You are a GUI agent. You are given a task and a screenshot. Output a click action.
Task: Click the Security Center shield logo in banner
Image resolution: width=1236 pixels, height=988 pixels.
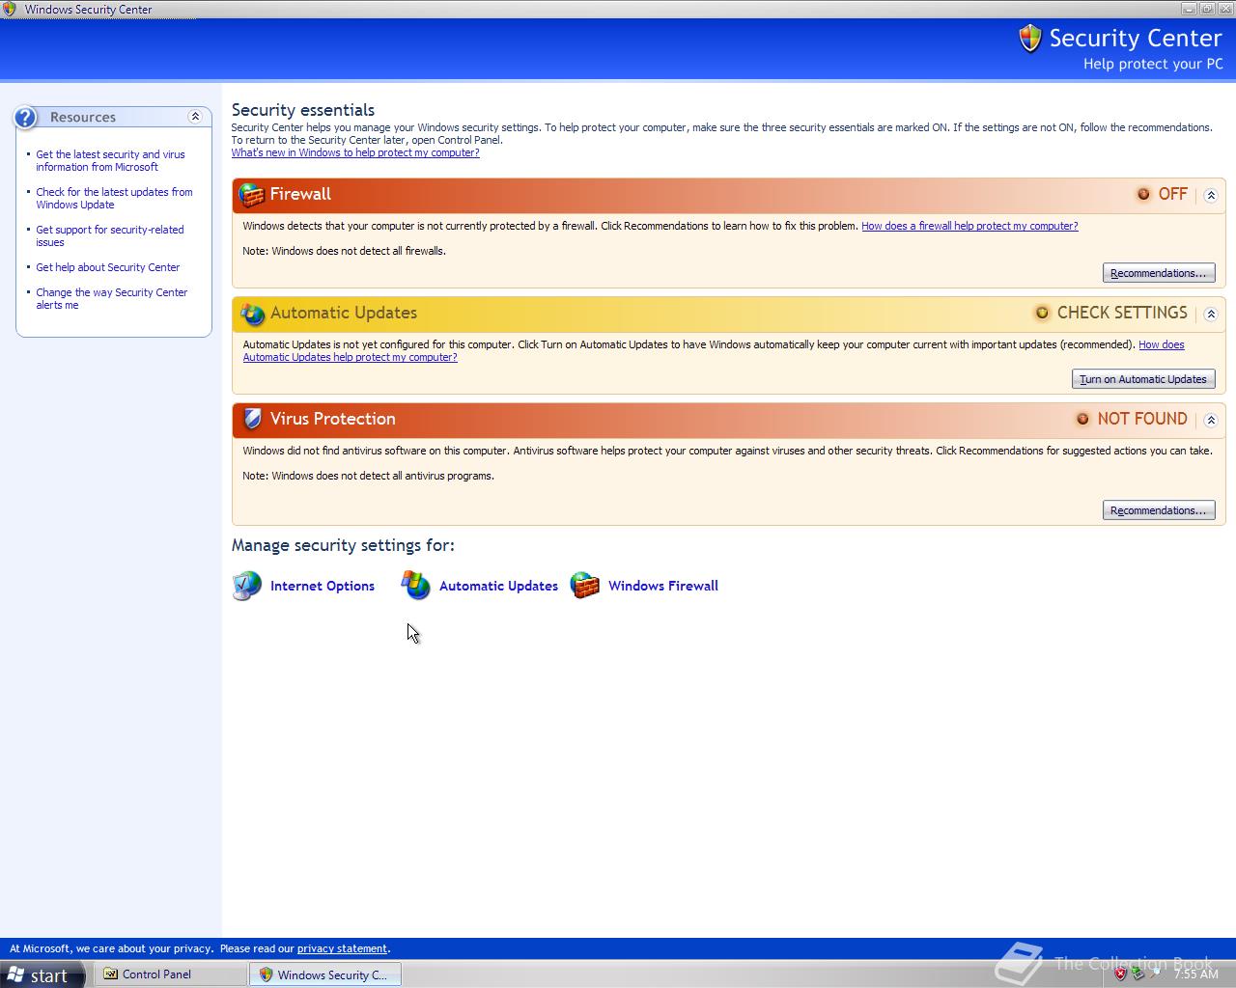click(1030, 39)
